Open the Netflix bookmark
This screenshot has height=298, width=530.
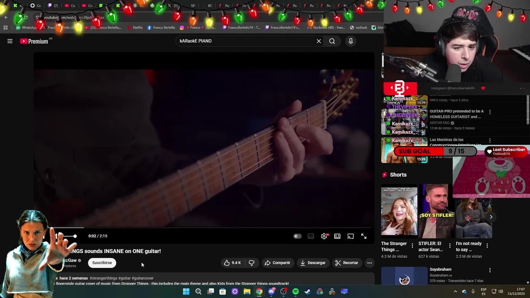(135, 28)
